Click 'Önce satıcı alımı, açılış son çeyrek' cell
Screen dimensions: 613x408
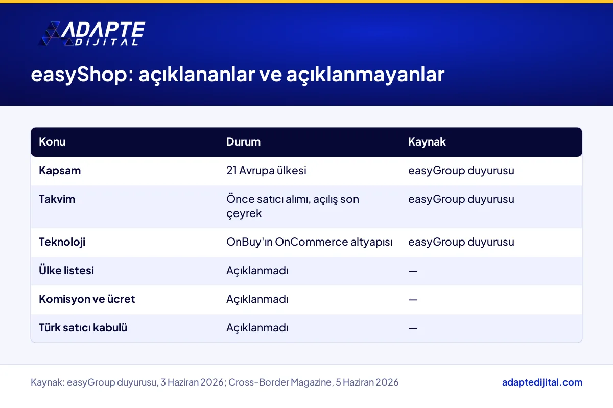pos(293,206)
